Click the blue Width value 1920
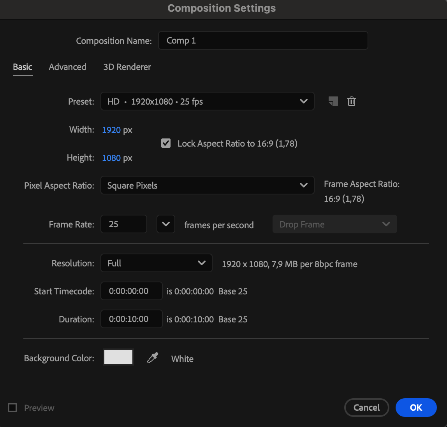Screen dimensions: 447x427 click(x=111, y=130)
